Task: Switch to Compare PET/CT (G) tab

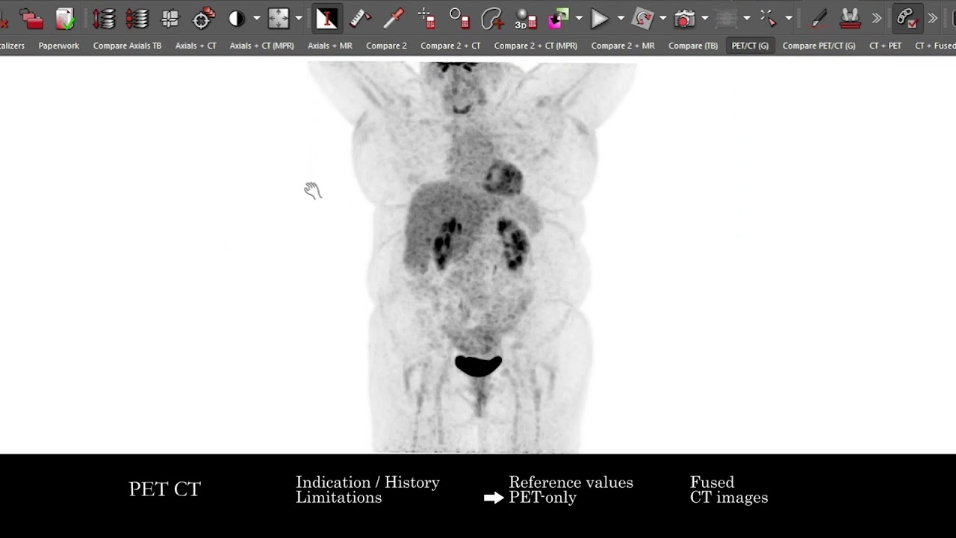Action: [x=819, y=46]
